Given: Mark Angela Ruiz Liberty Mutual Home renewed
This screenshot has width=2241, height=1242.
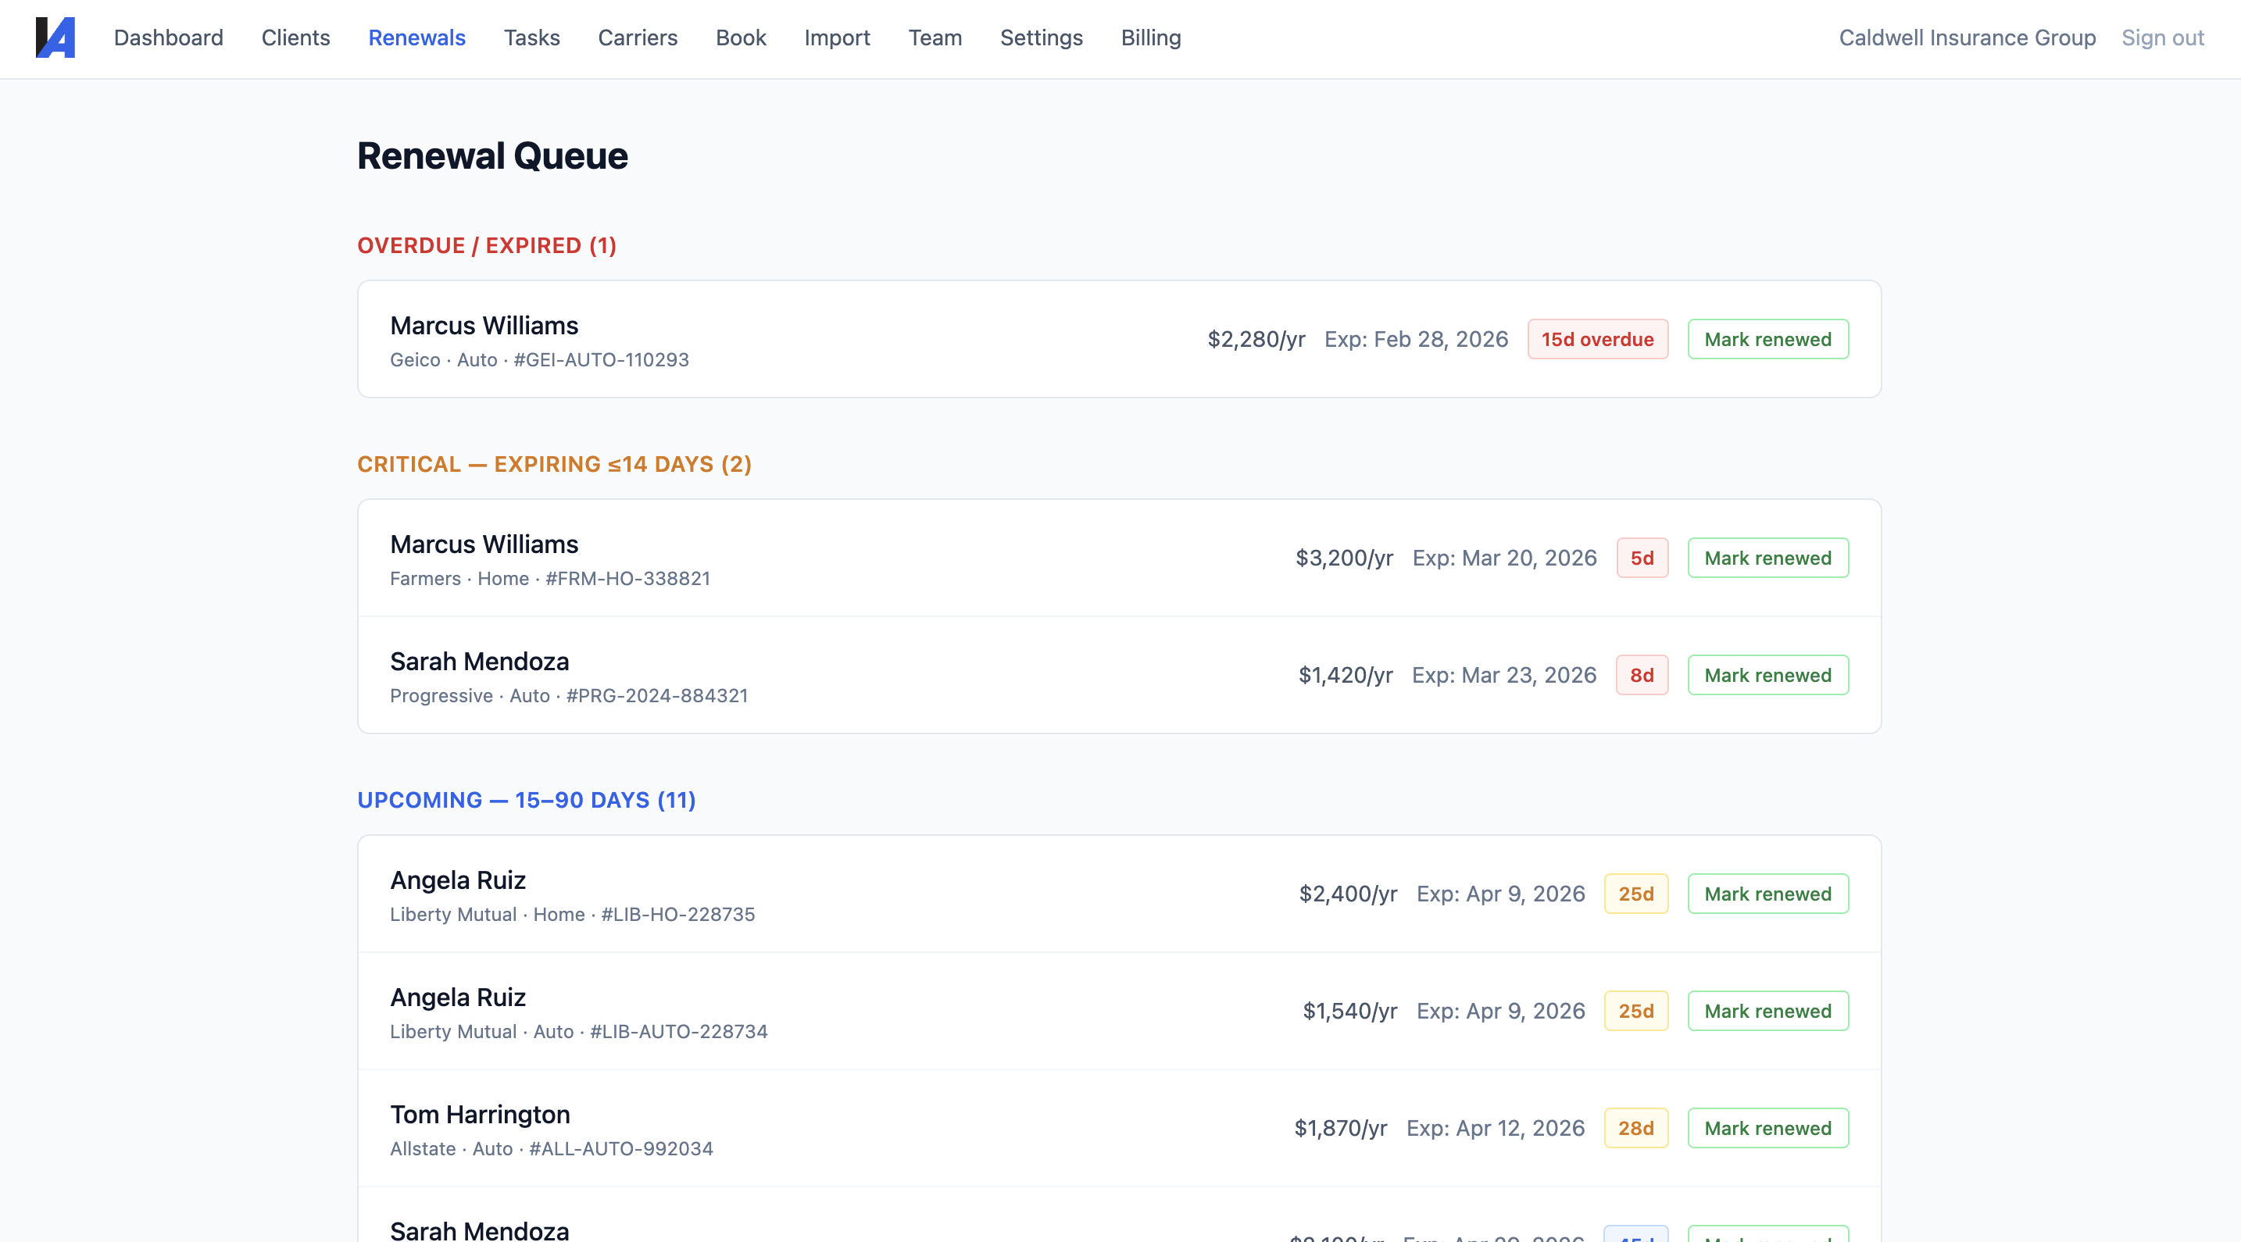Looking at the screenshot, I should (1767, 894).
